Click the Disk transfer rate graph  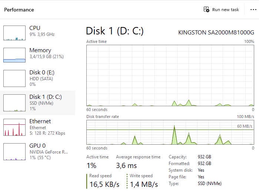[170, 132]
